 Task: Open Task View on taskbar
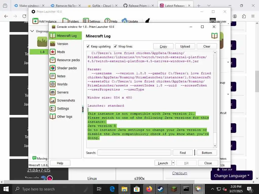coord(99,189)
